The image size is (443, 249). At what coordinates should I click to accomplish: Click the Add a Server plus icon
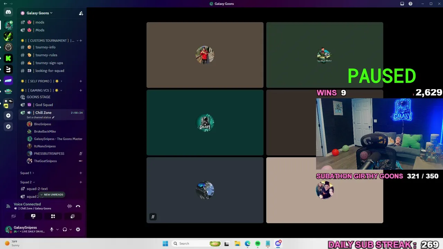coord(8,116)
